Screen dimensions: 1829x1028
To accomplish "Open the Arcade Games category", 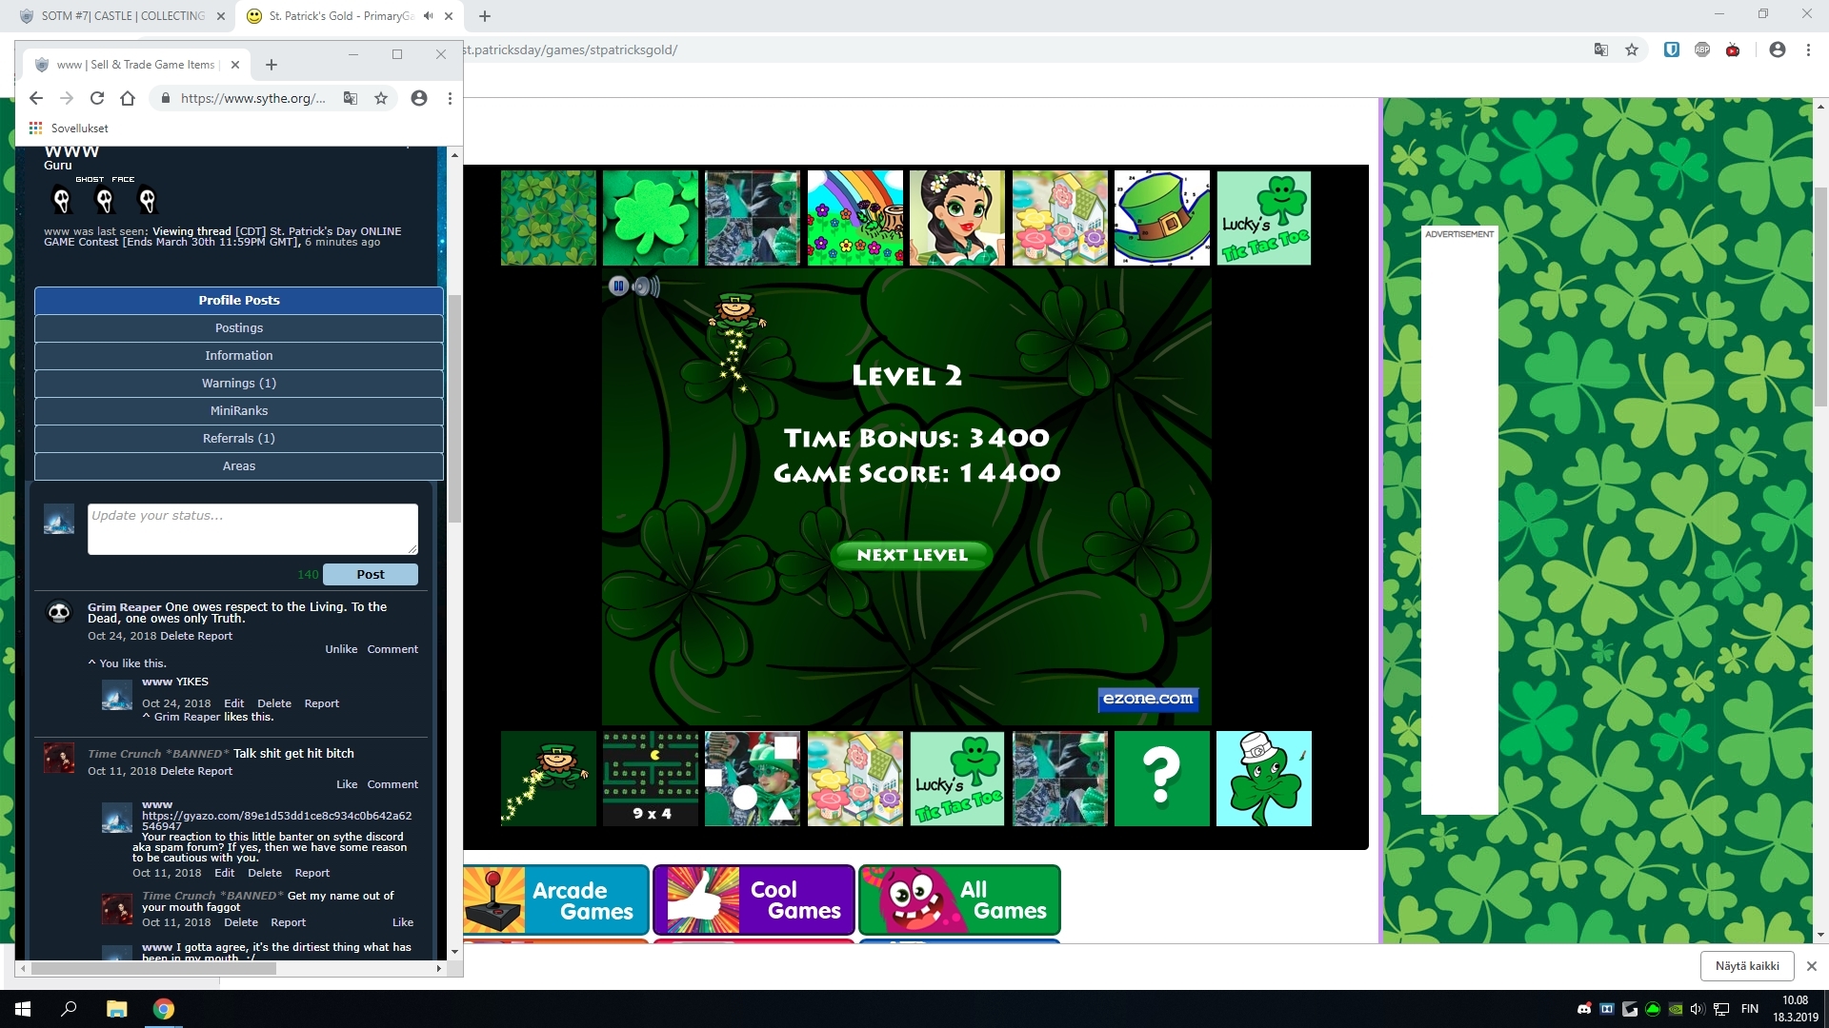I will 556,899.
